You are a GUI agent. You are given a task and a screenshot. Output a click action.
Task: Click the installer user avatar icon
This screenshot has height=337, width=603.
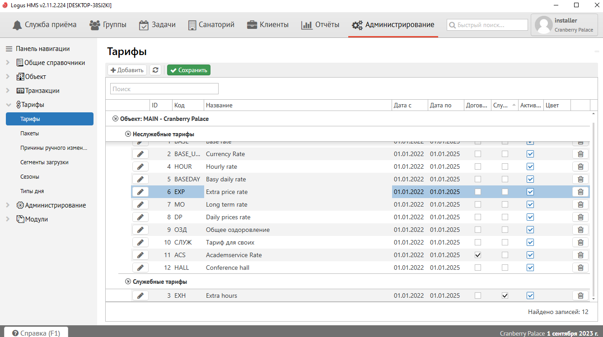pyautogui.click(x=543, y=25)
